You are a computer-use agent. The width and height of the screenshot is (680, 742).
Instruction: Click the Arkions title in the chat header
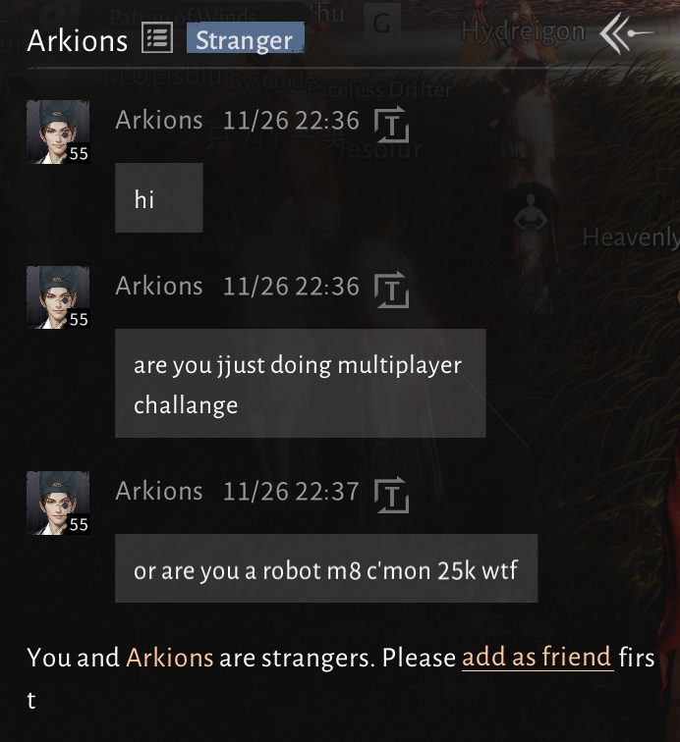pyautogui.click(x=78, y=40)
